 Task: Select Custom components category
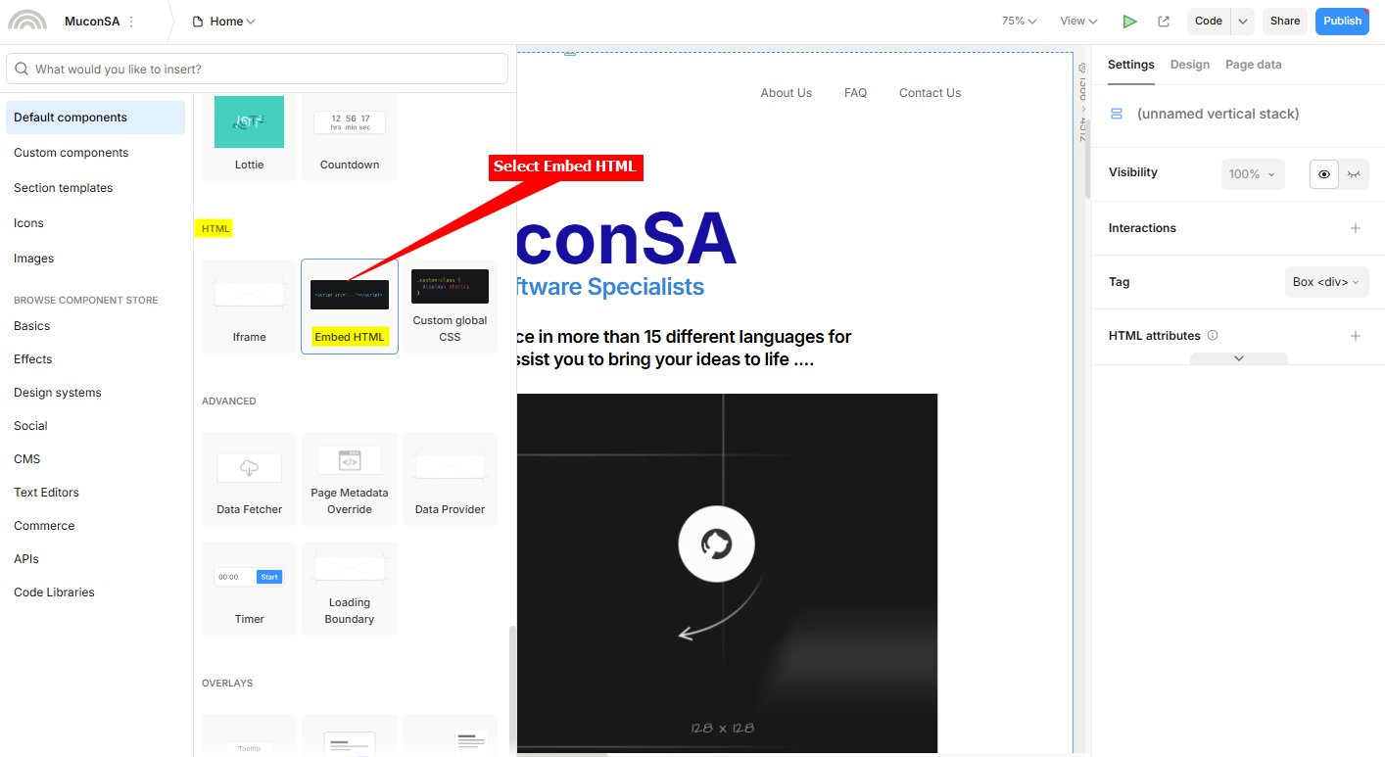click(x=96, y=153)
